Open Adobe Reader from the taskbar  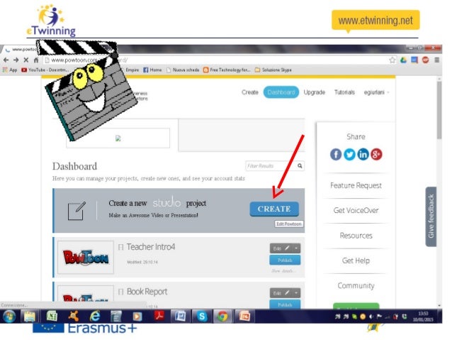tap(159, 317)
